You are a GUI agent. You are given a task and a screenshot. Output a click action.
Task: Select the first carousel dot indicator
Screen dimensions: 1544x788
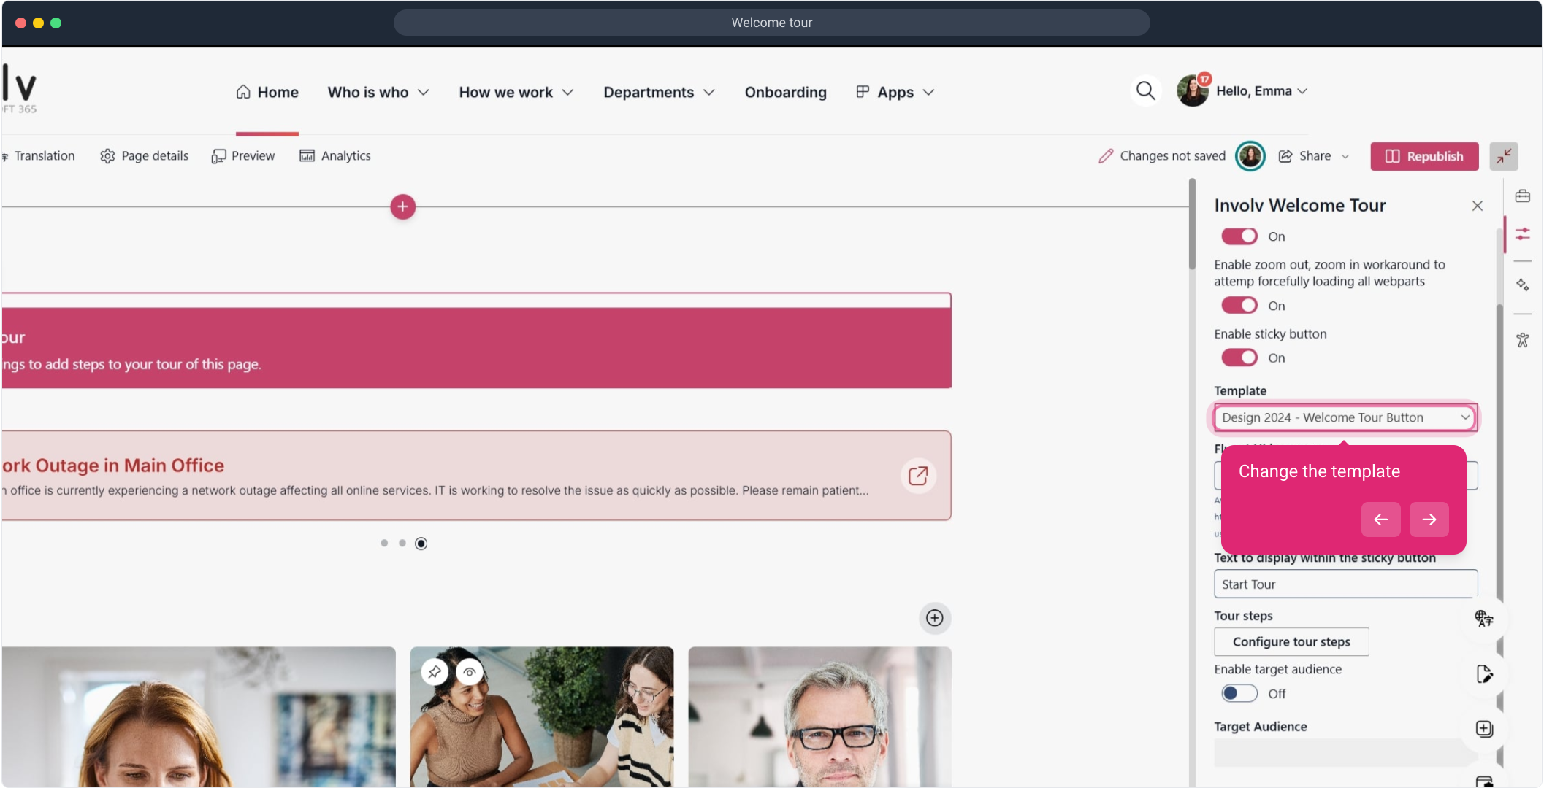point(384,544)
